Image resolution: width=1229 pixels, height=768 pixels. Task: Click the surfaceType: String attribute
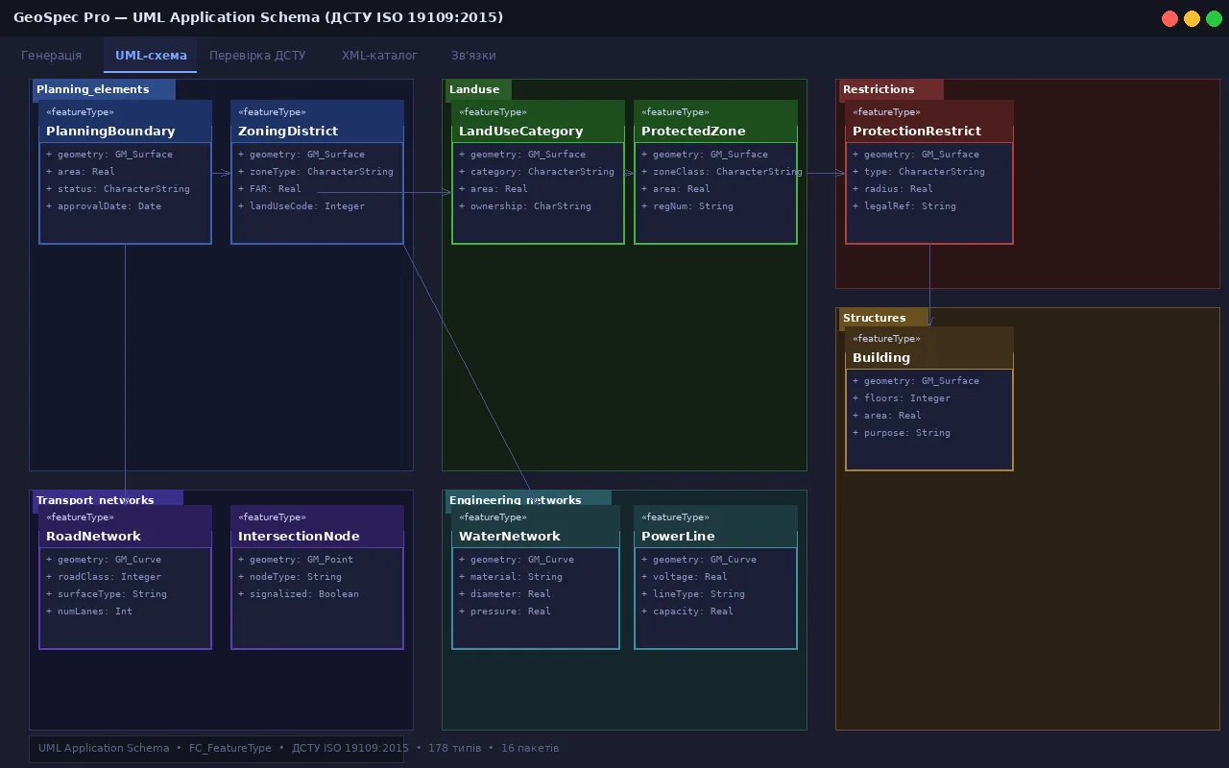coord(107,594)
